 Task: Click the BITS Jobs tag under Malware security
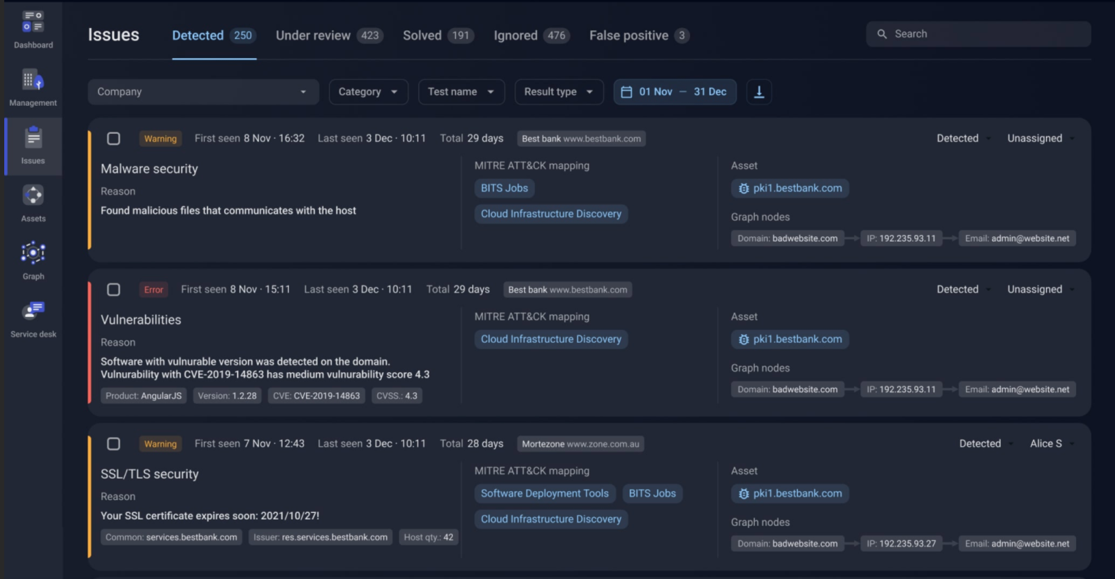(504, 188)
